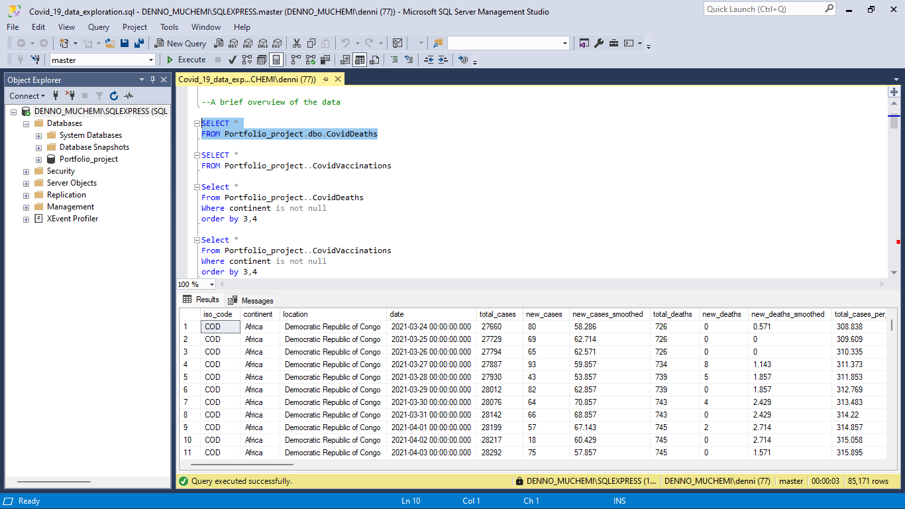905x509 pixels.
Task: Toggle the IntelliSense Enabled button
Action: [x=276, y=60]
